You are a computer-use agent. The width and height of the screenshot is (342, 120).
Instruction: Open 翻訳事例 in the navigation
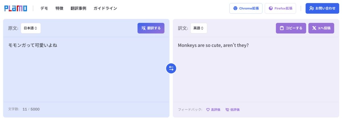pos(78,8)
